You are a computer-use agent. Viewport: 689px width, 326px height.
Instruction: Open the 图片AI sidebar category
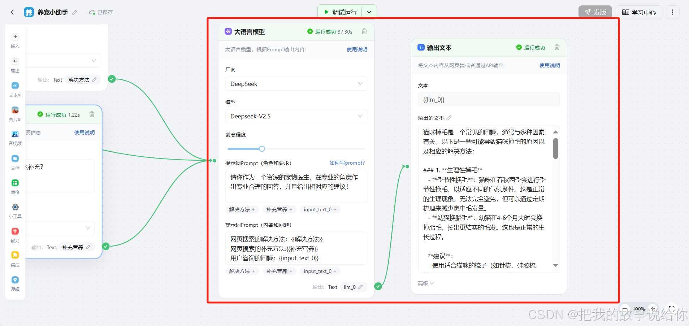click(x=15, y=114)
